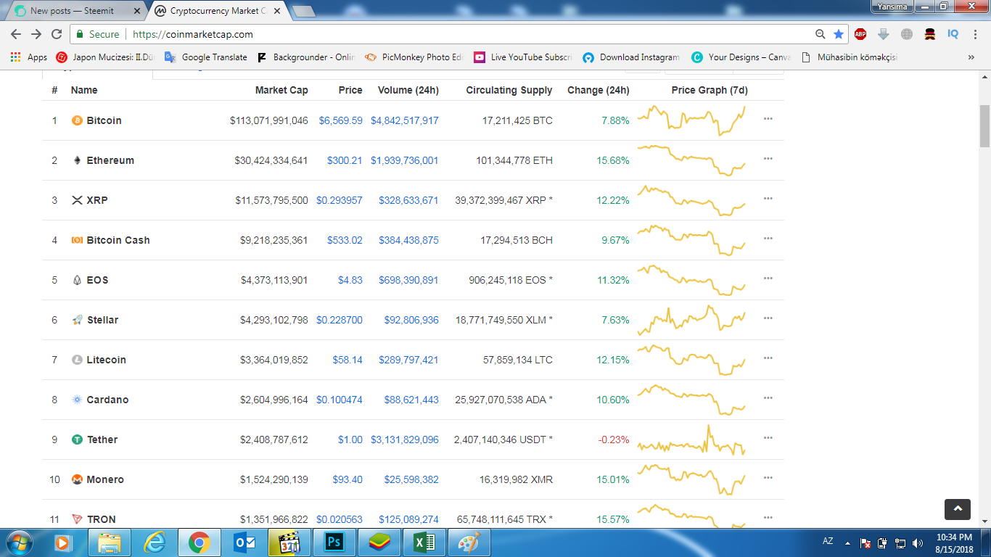Screen dimensions: 991x557
Task: Open the Tether row options menu
Action: (768, 438)
